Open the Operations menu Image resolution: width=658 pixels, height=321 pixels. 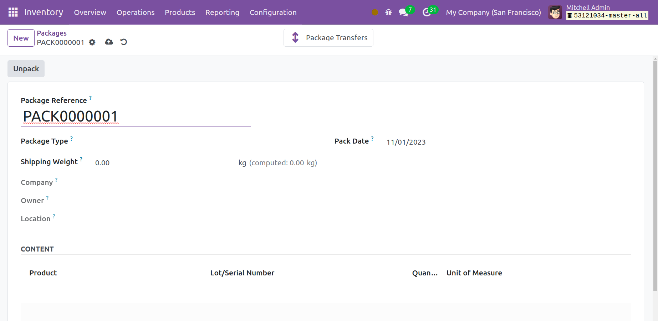(136, 12)
